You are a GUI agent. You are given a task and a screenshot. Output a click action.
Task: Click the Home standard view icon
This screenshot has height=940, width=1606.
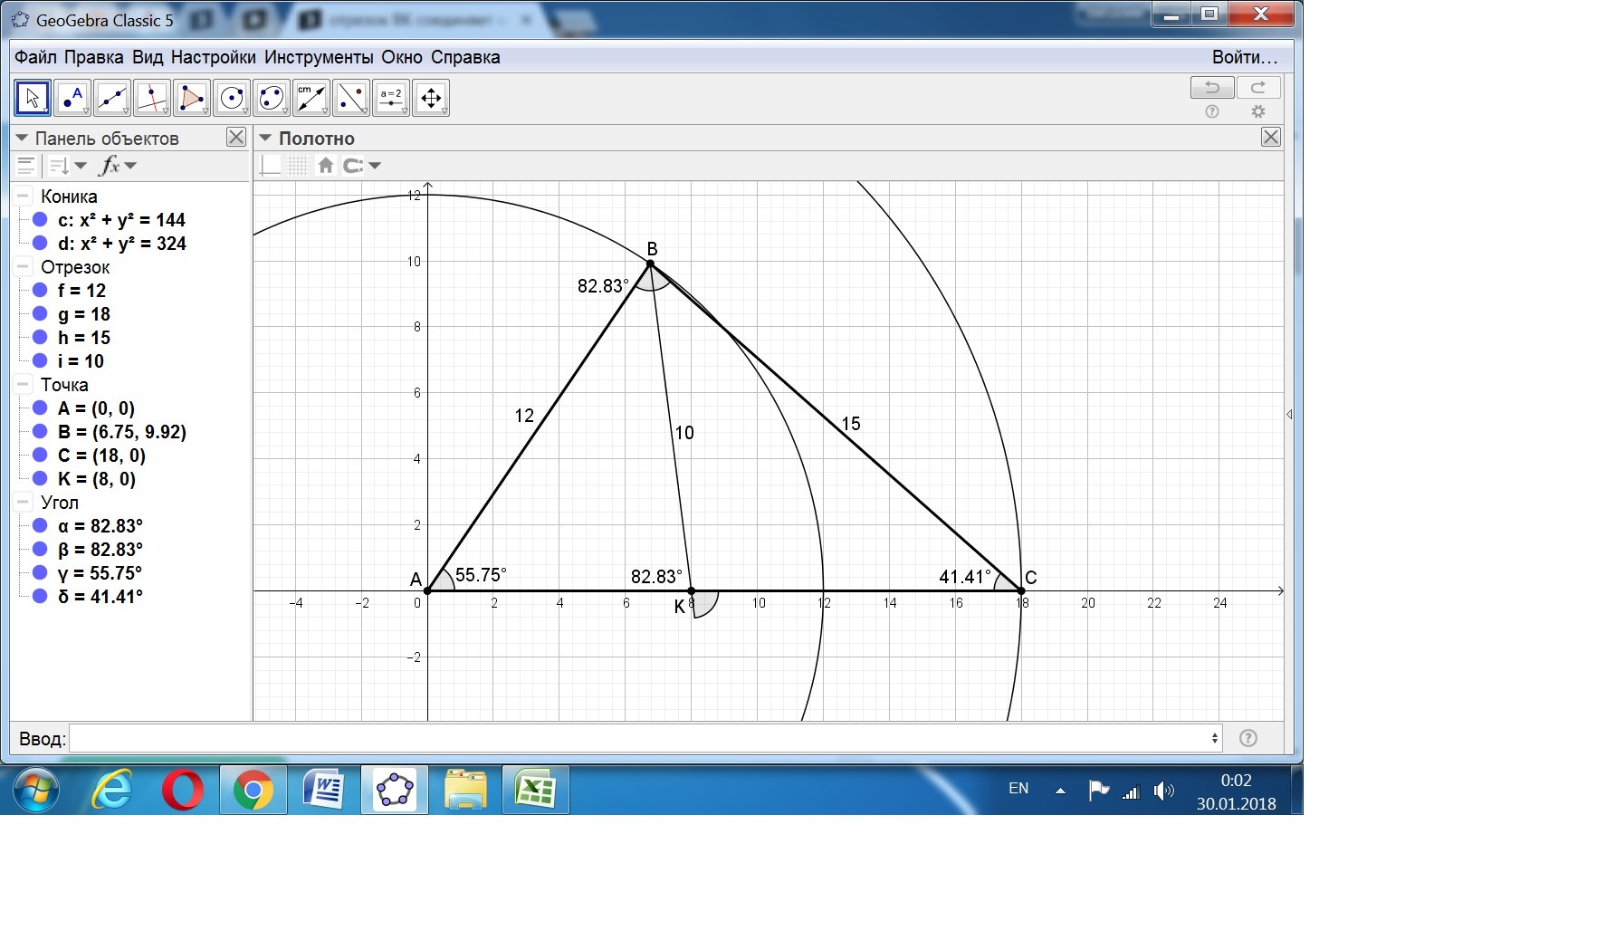[326, 165]
